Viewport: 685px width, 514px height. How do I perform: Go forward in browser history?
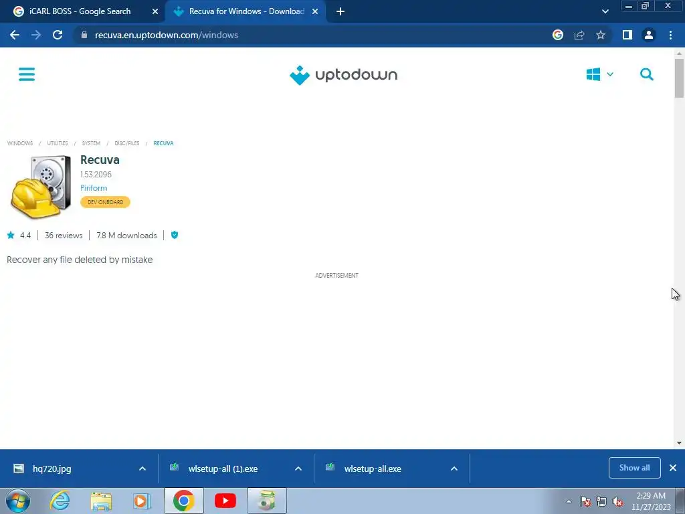(x=36, y=35)
